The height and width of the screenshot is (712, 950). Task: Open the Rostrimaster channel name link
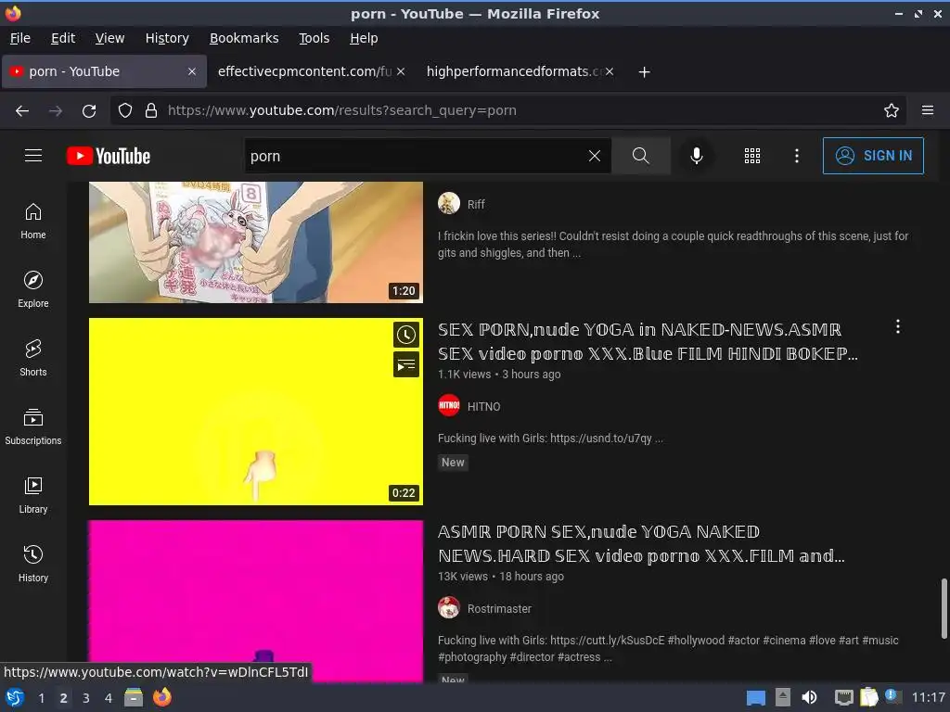point(499,609)
